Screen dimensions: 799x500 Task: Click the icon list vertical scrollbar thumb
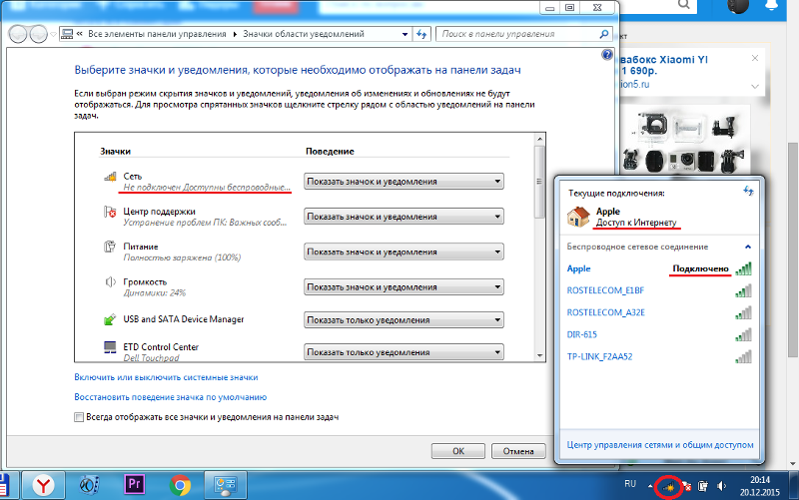pyautogui.click(x=539, y=182)
